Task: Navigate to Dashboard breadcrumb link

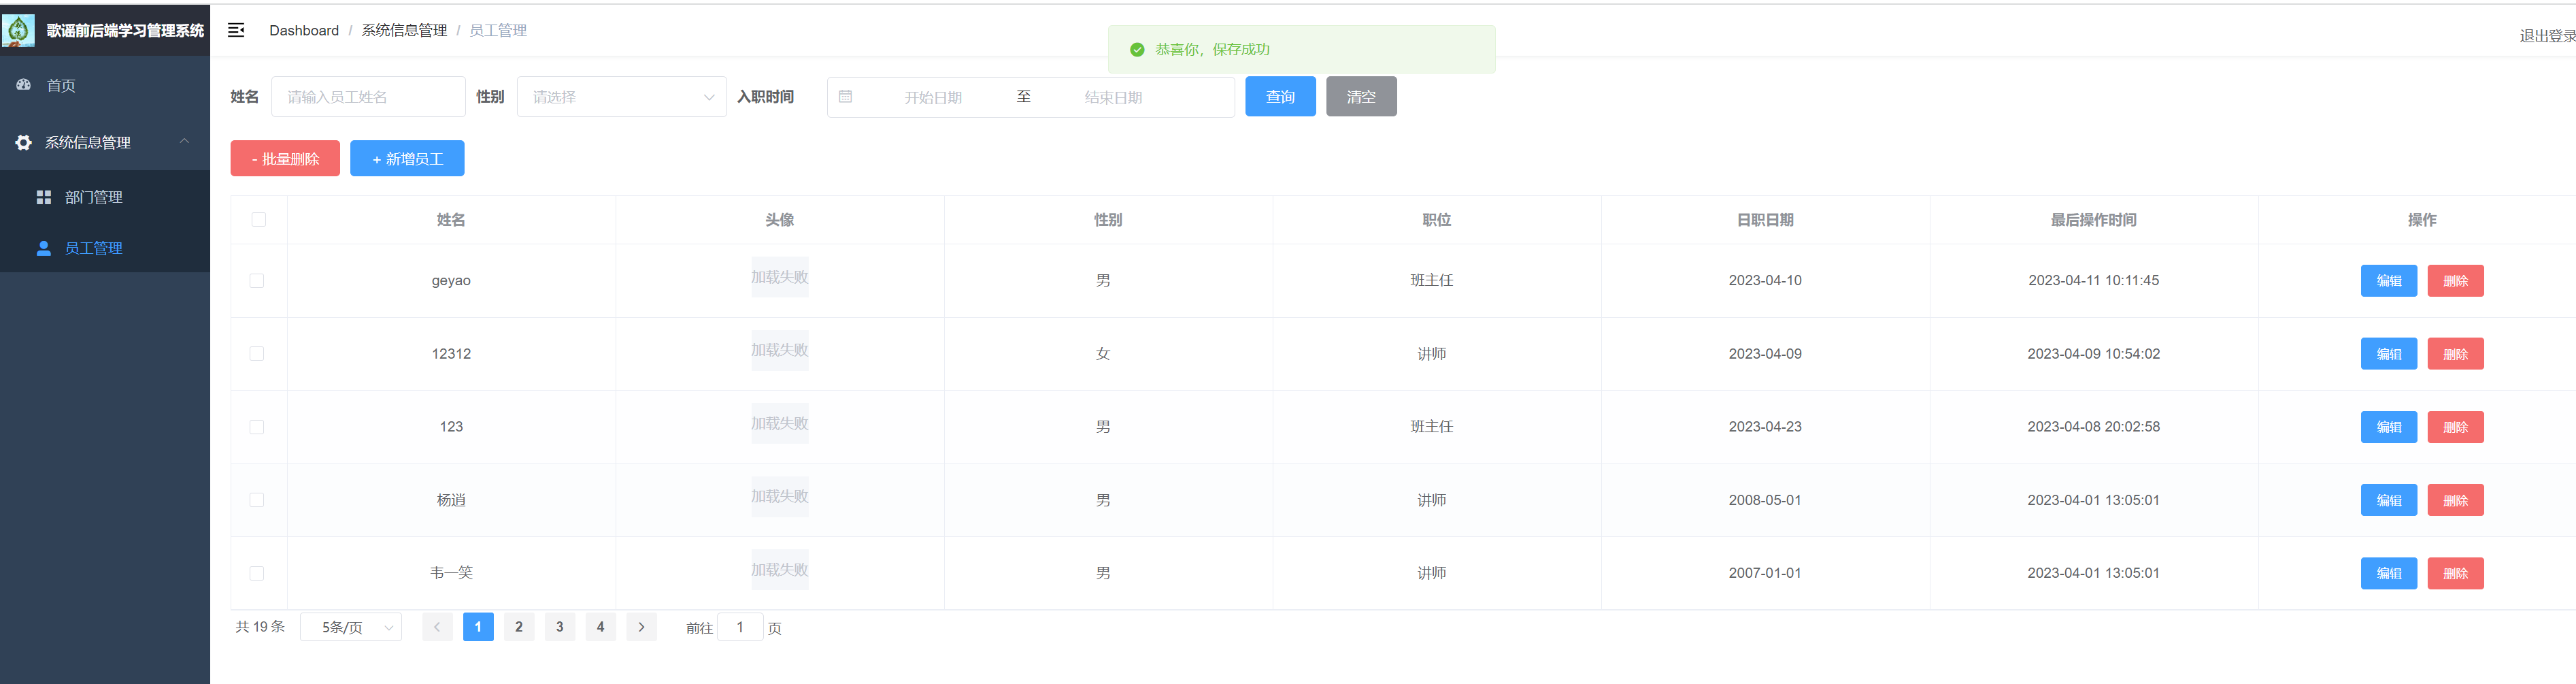Action: (303, 30)
